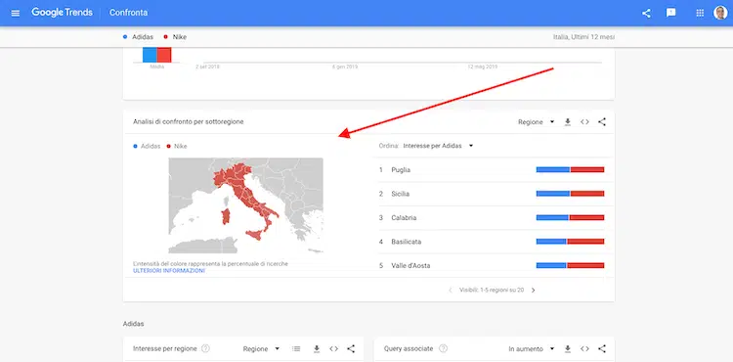The image size is (733, 362).
Task: Click the Puglia Adidas/Nike ratio bar
Action: pos(571,170)
